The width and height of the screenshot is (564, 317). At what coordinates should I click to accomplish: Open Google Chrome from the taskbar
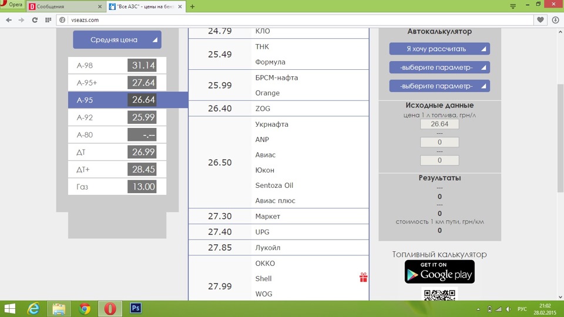(85, 309)
